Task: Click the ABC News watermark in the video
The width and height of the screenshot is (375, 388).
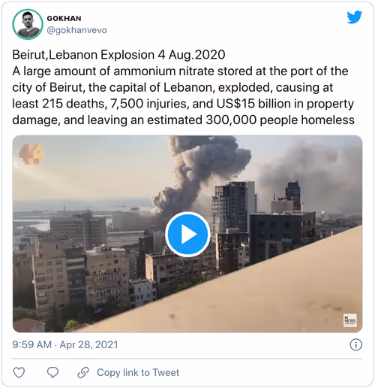Action: click(x=350, y=320)
